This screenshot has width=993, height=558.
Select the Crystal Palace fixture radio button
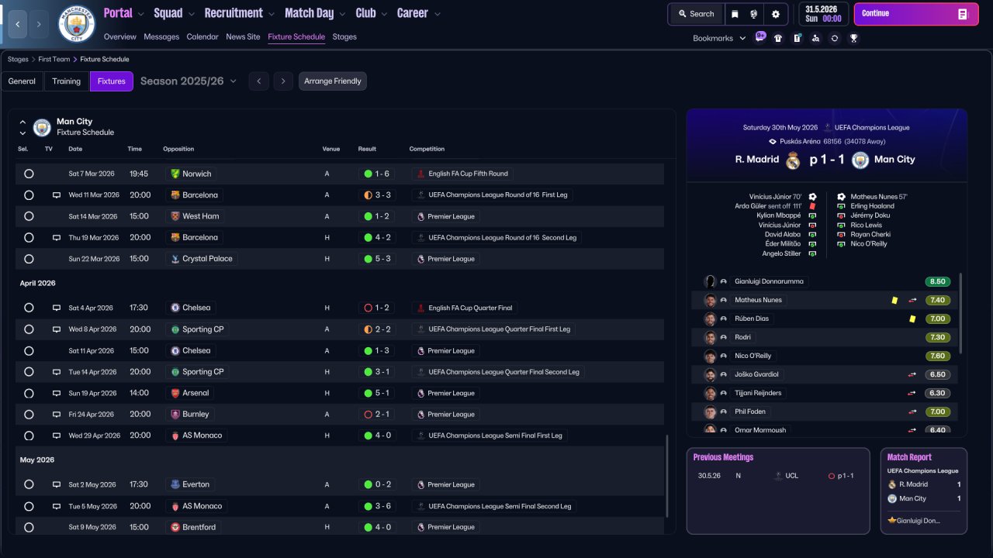tap(29, 259)
